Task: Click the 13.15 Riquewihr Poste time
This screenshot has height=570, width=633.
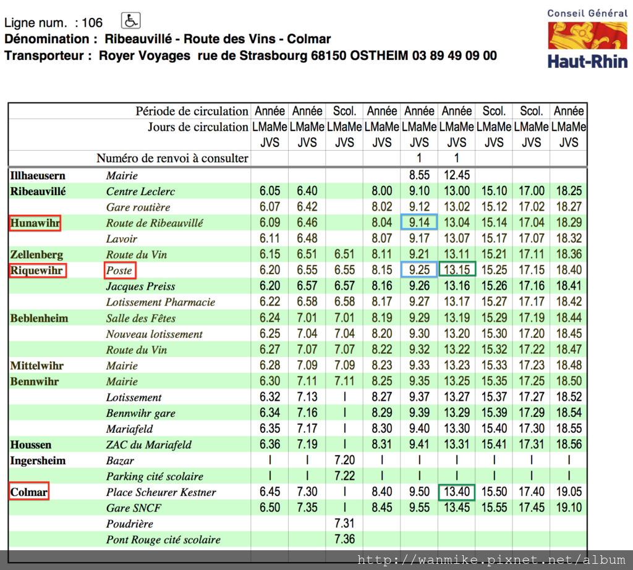Action: click(x=457, y=269)
